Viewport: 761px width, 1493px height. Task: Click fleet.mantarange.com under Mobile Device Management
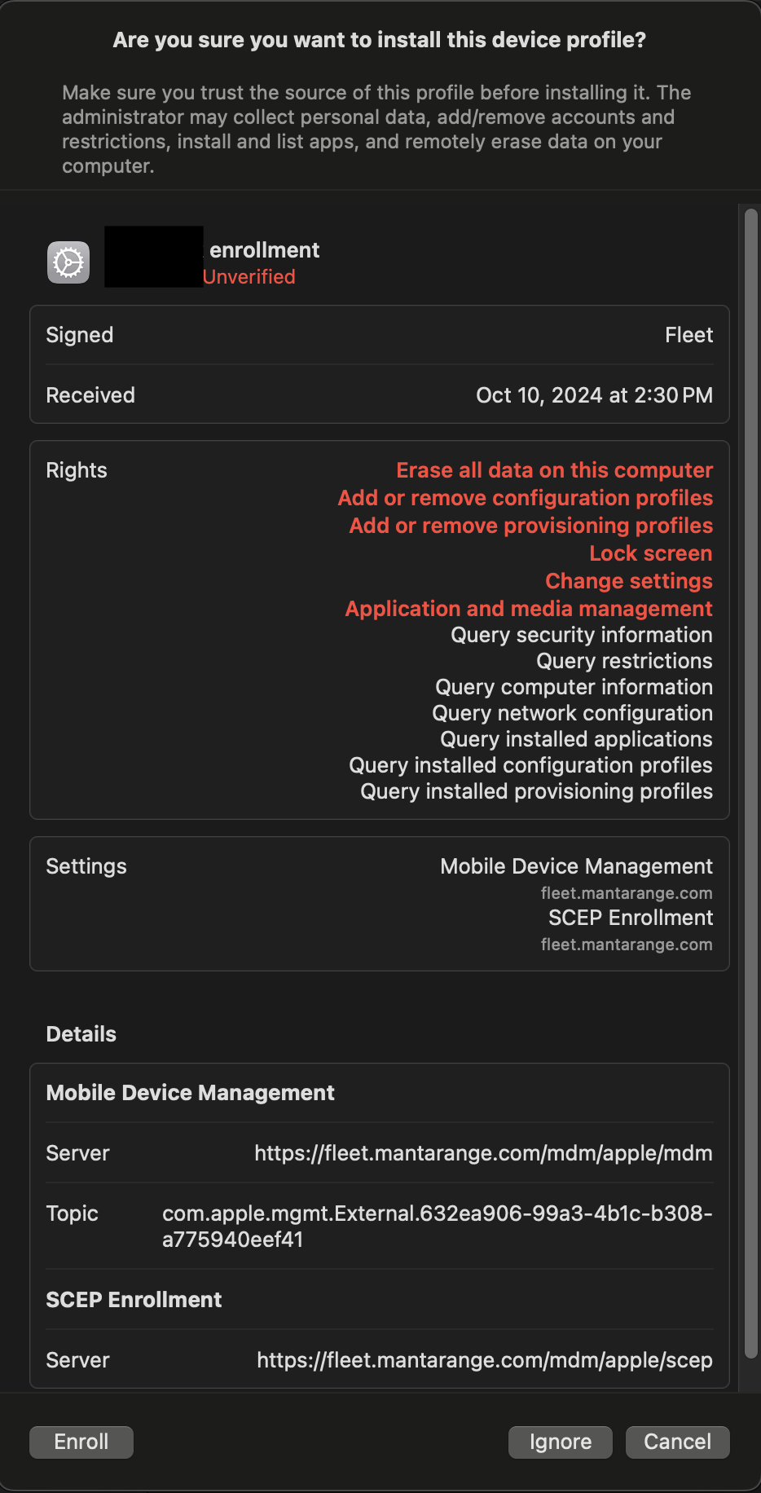click(627, 893)
